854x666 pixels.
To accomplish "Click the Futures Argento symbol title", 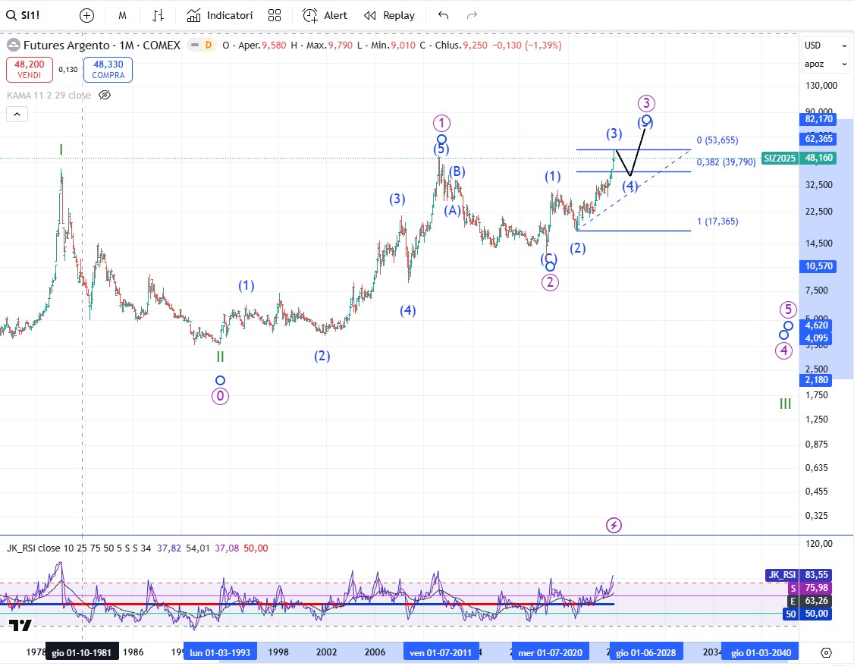I will pyautogui.click(x=102, y=46).
